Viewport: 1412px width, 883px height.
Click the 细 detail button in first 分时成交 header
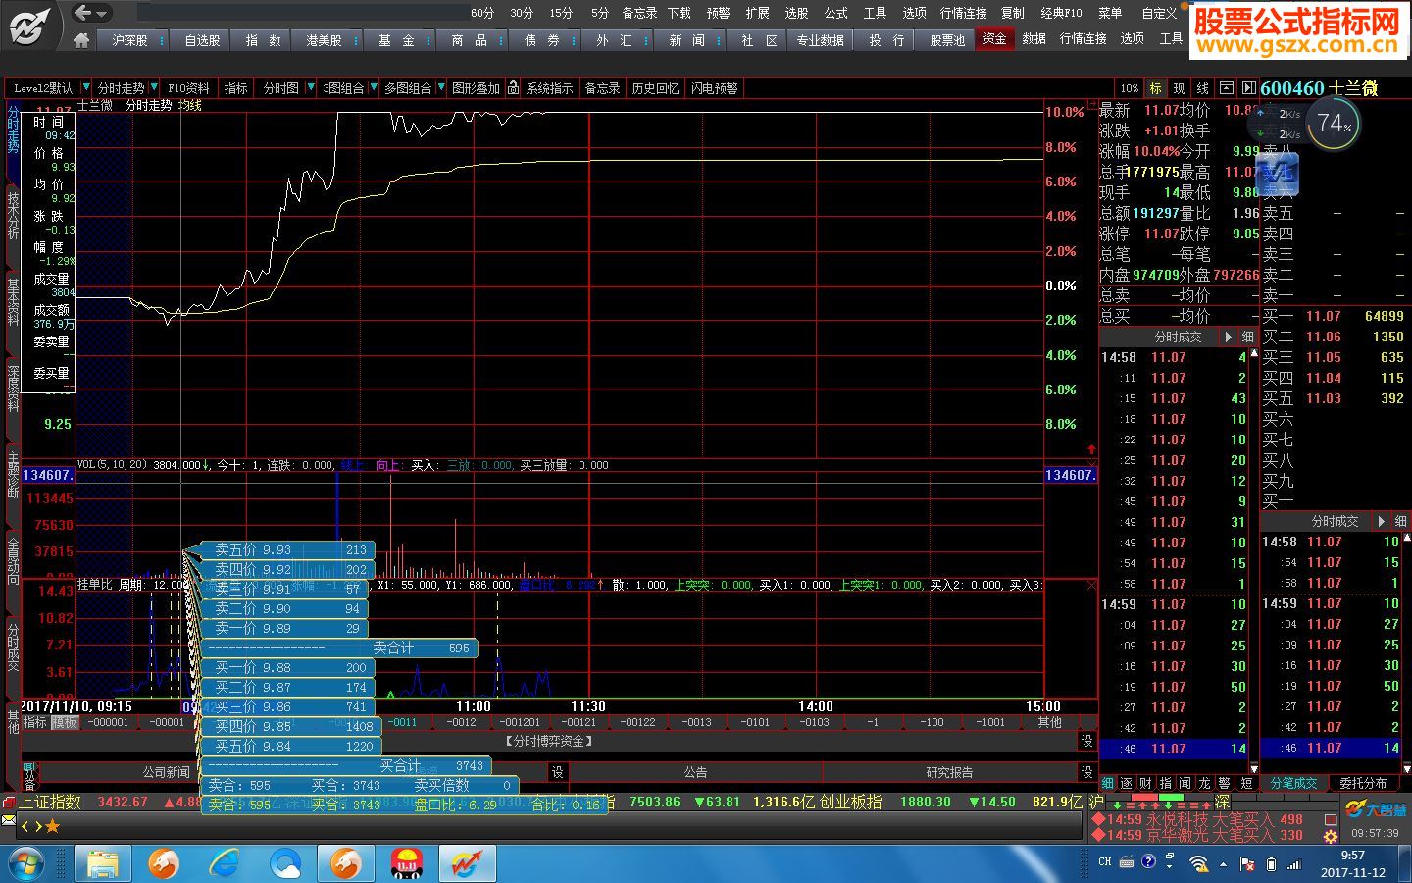tap(1247, 337)
